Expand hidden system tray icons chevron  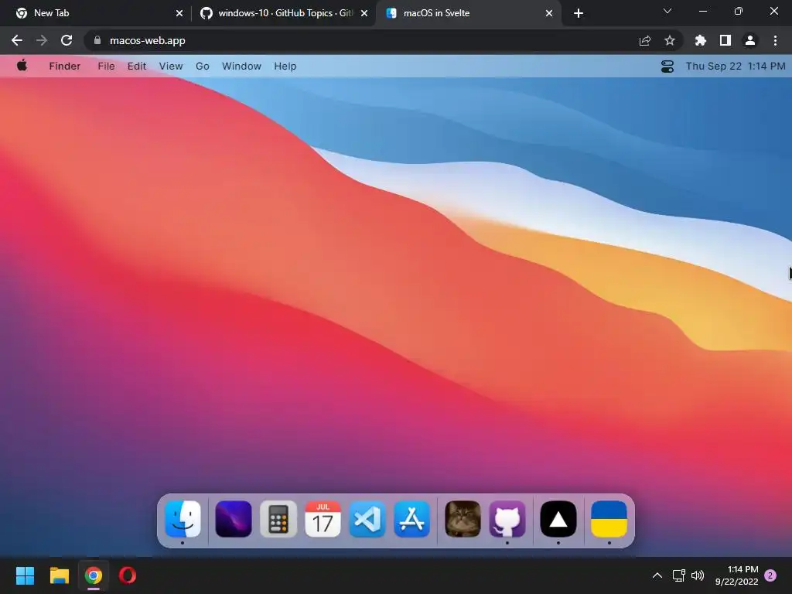(x=657, y=575)
